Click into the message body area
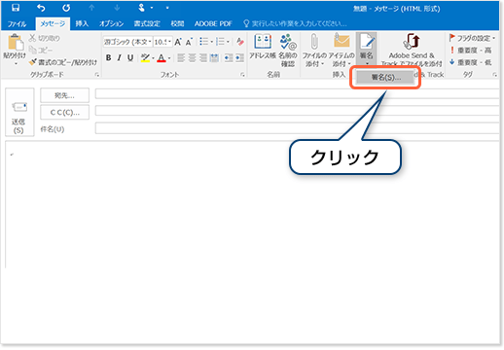Image resolution: width=504 pixels, height=350 pixels. (252, 204)
